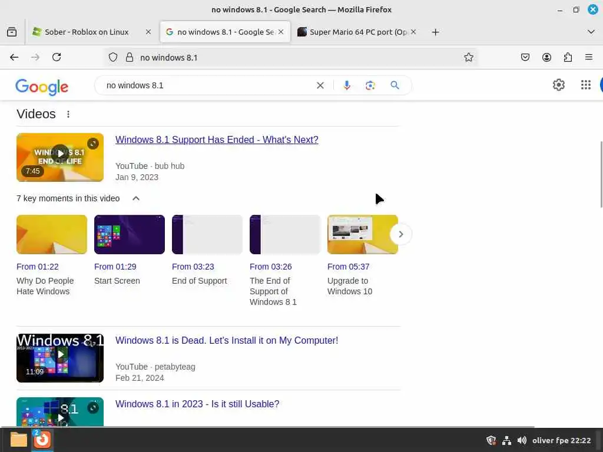
Task: Open the file manager from taskbar
Action: pos(18,440)
